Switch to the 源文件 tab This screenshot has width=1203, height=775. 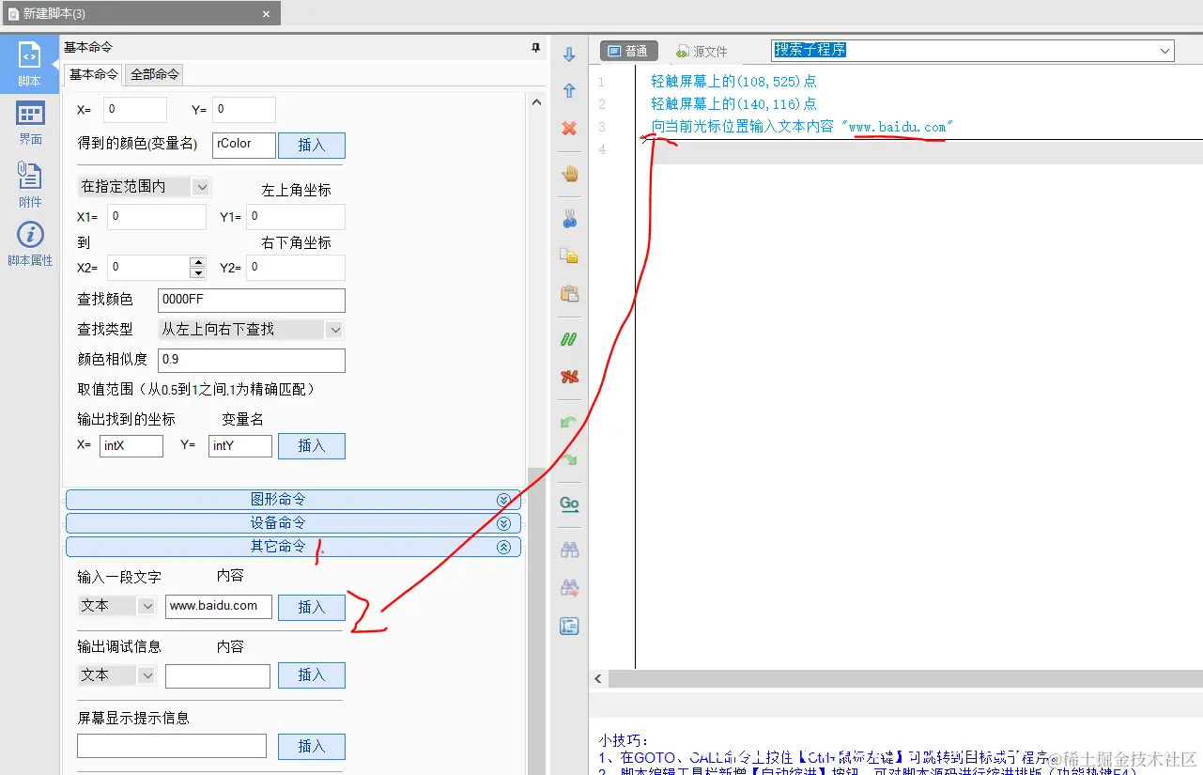pyautogui.click(x=701, y=50)
